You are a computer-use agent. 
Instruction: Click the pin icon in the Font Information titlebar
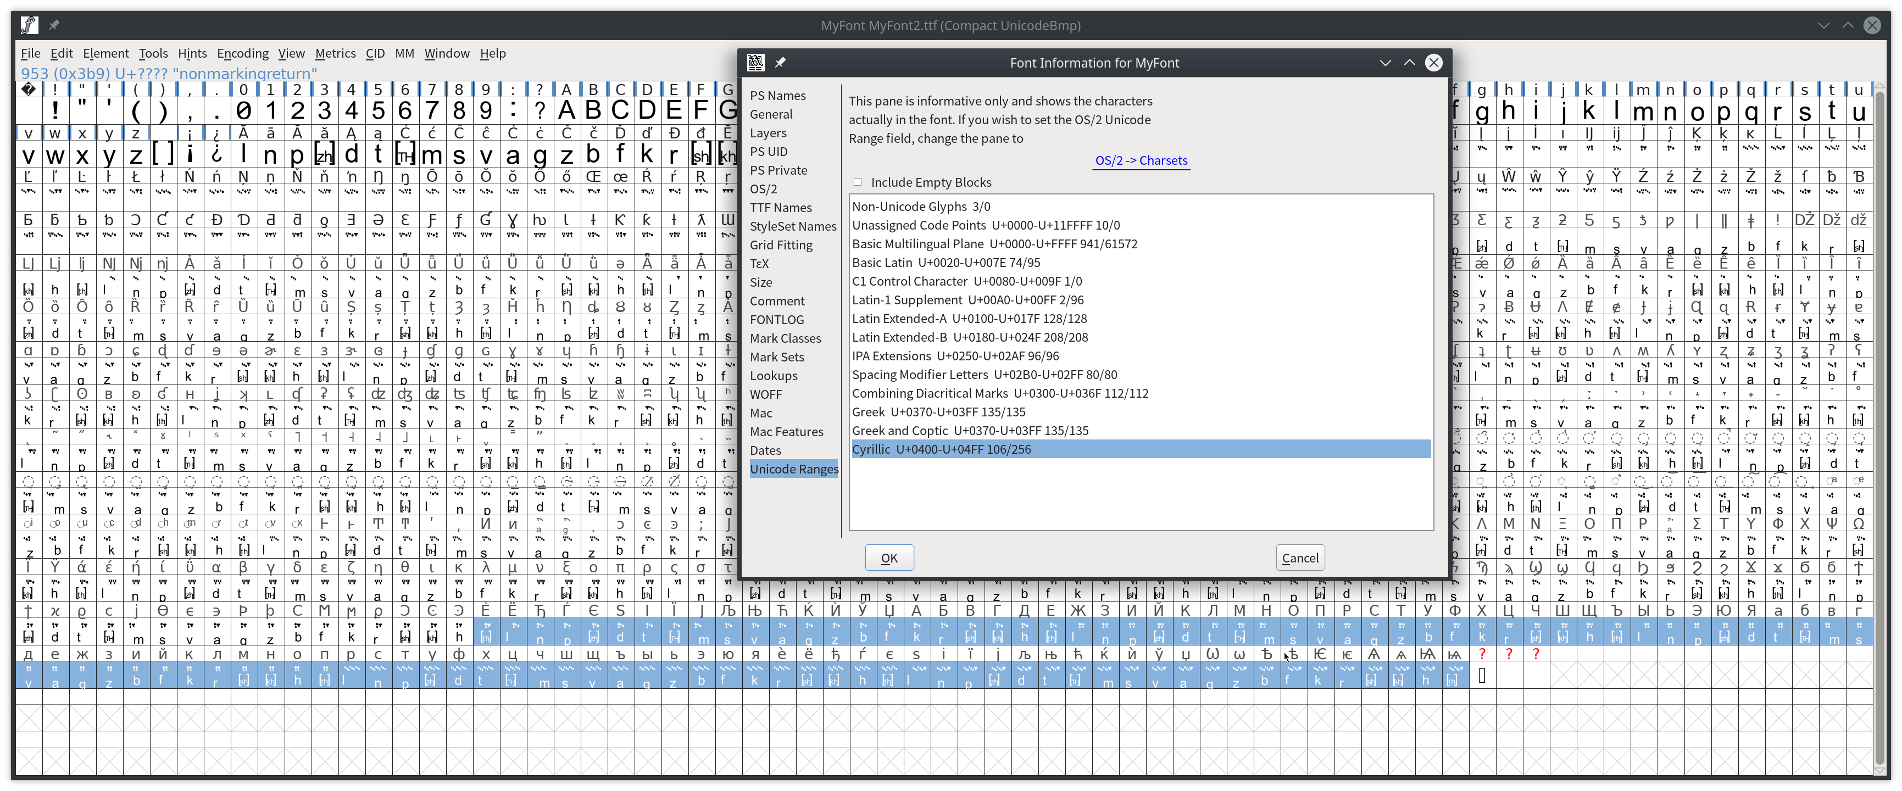[x=781, y=62]
